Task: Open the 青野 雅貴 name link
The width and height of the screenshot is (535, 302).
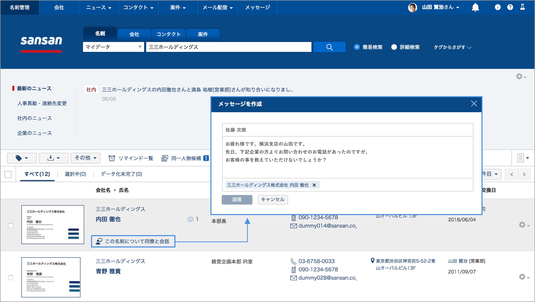Action: pyautogui.click(x=108, y=271)
